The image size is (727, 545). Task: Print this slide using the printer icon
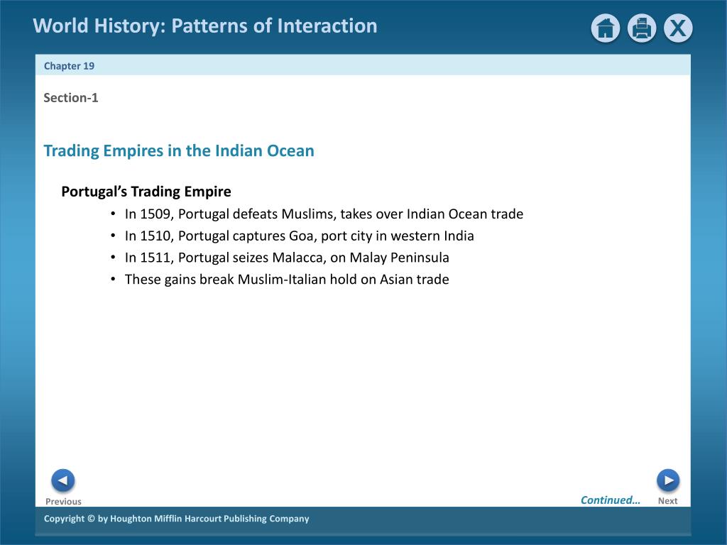[x=642, y=28]
